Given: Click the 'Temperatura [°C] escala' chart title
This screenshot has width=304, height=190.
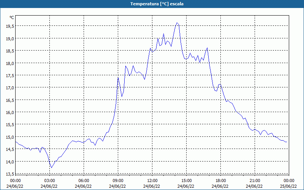Looking at the screenshot, I should tap(157, 4).
